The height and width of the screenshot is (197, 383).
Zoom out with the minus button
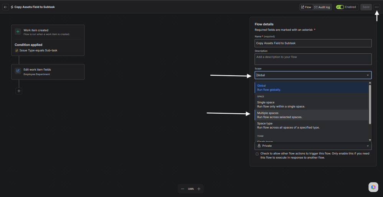(x=182, y=189)
